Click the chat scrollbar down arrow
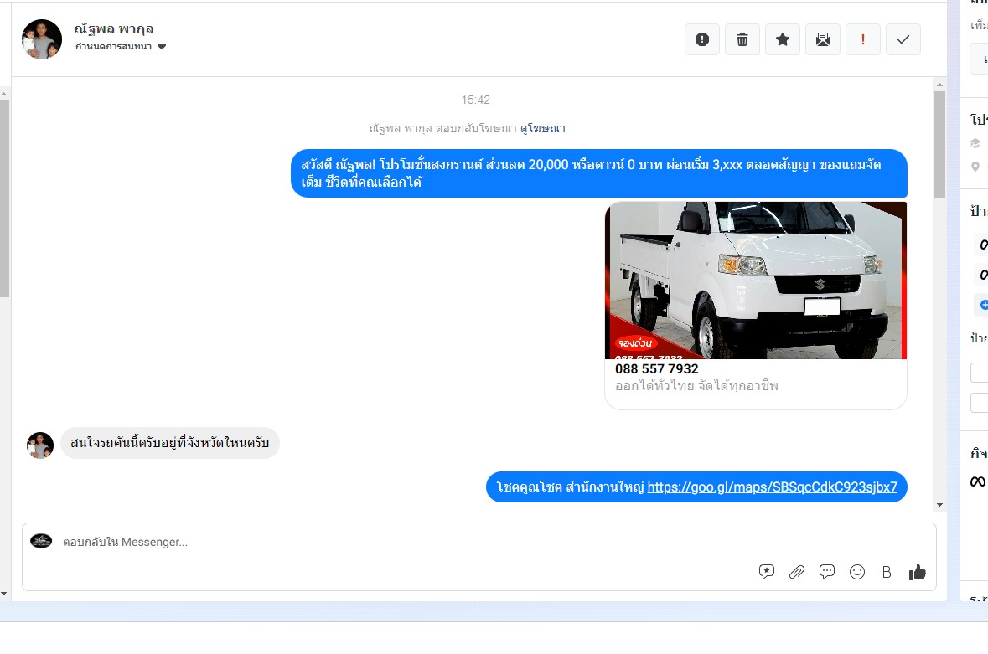The height and width of the screenshot is (654, 988). coord(939,505)
